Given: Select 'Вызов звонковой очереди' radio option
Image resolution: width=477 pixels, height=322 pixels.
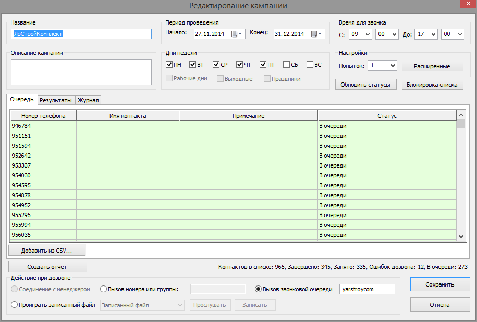Looking at the screenshot, I should [258, 289].
